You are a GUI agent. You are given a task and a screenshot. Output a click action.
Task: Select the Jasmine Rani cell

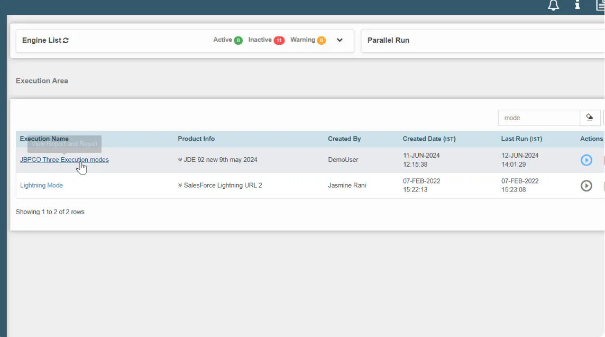point(347,186)
